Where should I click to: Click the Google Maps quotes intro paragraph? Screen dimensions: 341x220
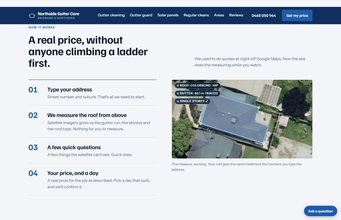pyautogui.click(x=250, y=62)
